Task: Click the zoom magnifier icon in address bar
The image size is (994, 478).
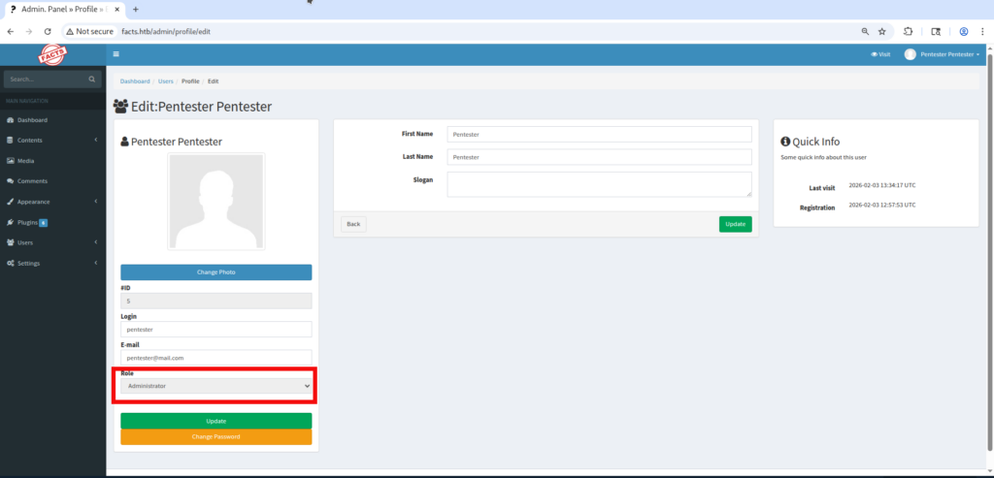Action: [865, 31]
